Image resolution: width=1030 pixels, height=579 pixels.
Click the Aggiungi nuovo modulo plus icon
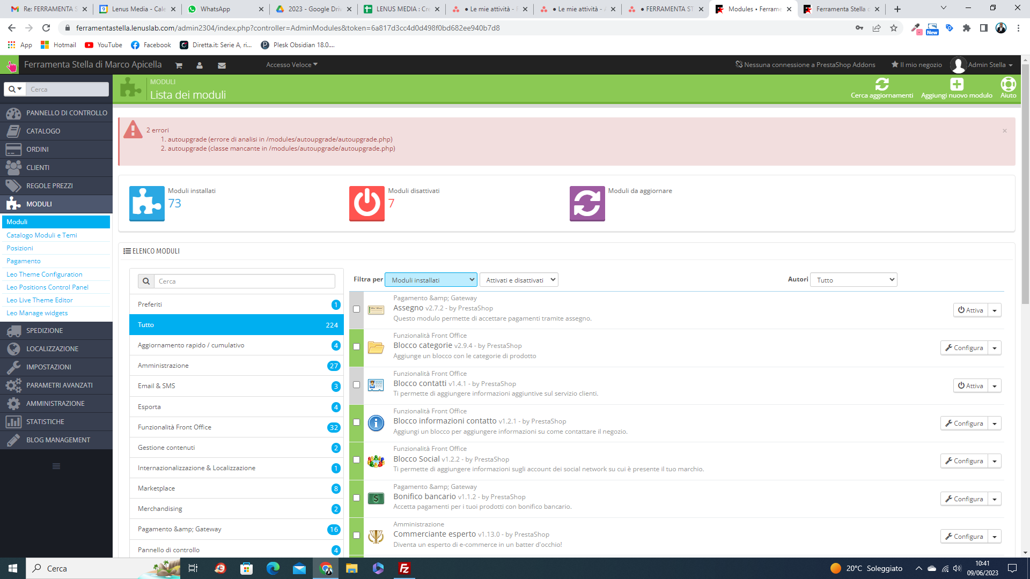click(957, 84)
